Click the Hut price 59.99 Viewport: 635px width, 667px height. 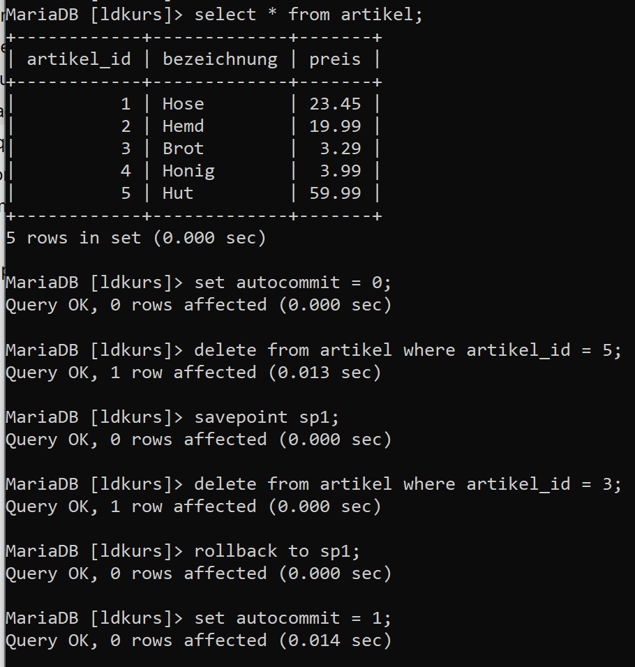[x=335, y=193]
